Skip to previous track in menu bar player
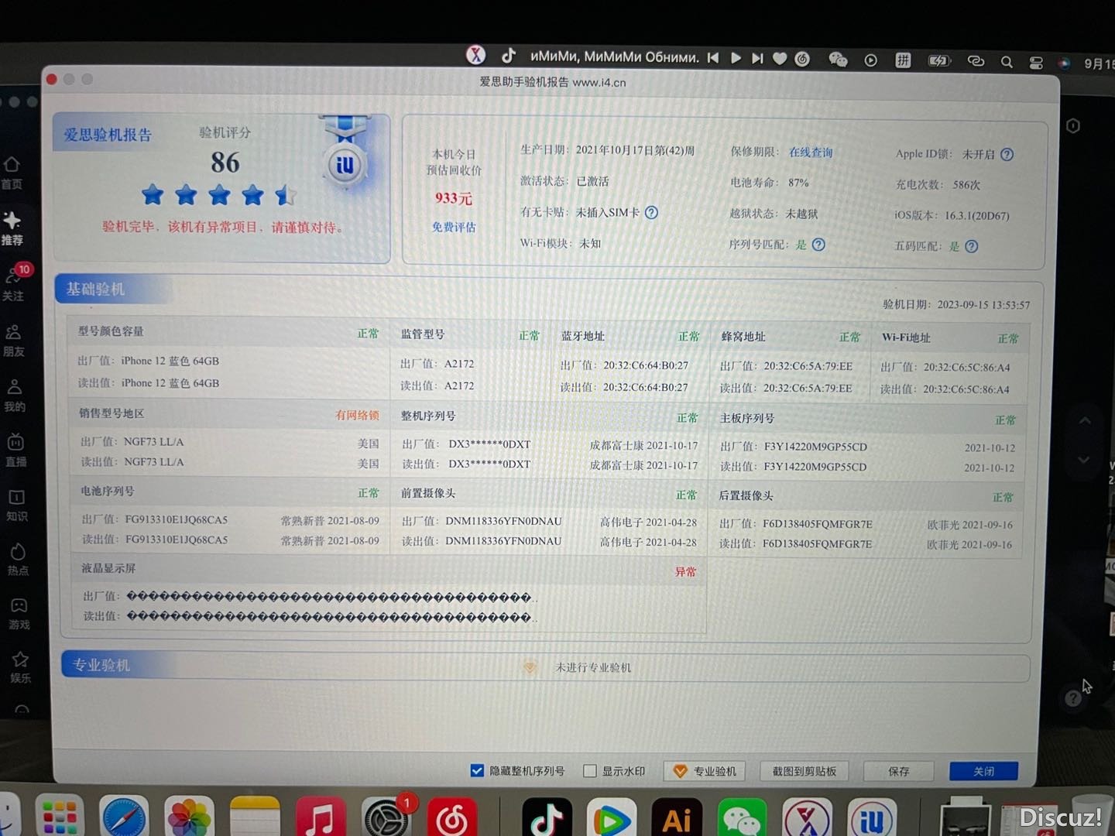The height and width of the screenshot is (836, 1115). tap(713, 58)
